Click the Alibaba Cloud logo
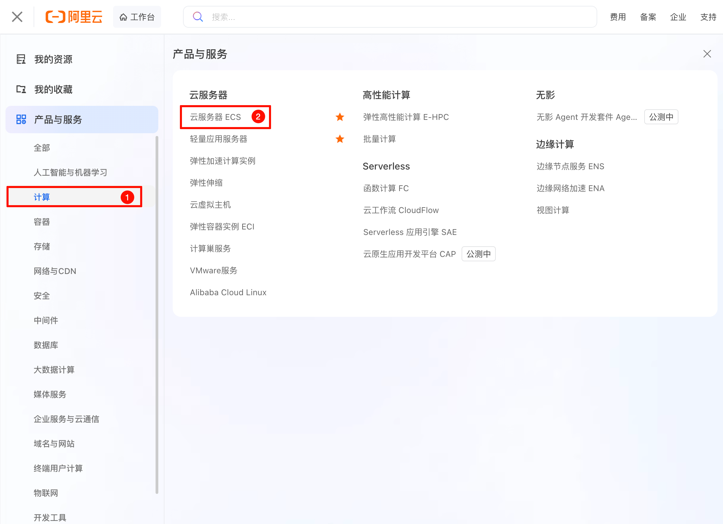This screenshot has height=524, width=723. click(74, 17)
